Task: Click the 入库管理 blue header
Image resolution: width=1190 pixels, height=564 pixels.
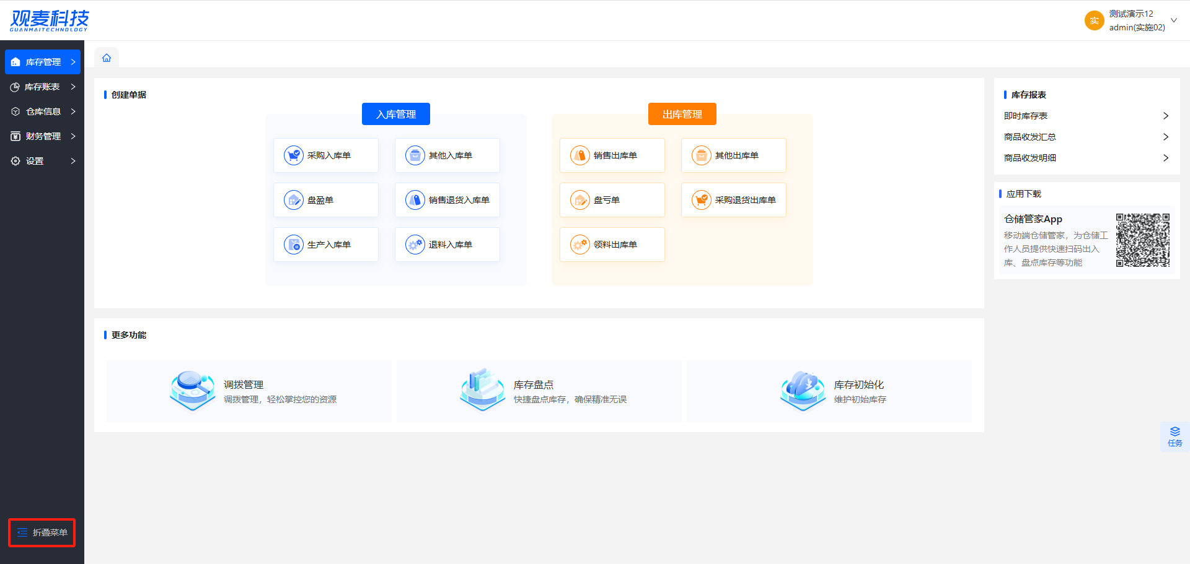Action: point(396,114)
